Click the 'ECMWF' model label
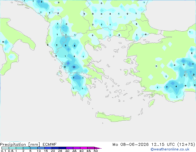The width and height of the screenshot is (196, 152). point(50,145)
